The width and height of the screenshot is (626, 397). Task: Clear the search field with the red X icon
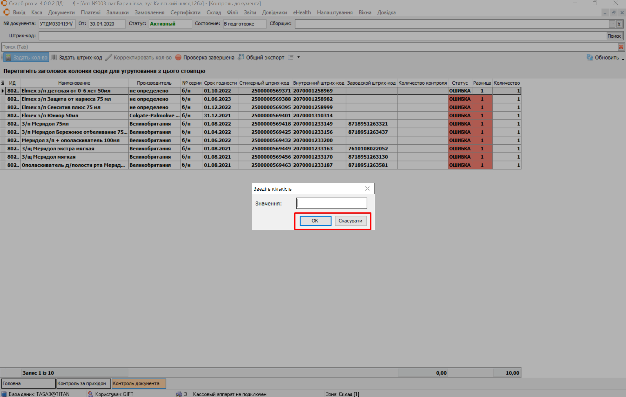pyautogui.click(x=621, y=47)
